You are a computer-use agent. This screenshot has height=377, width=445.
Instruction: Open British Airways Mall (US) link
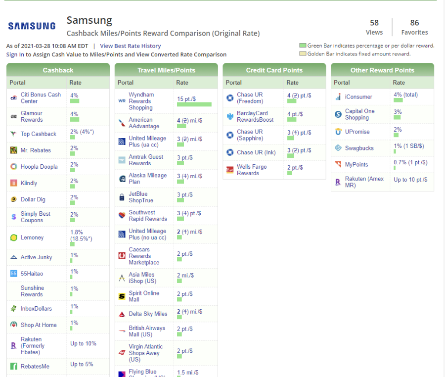pos(147,331)
